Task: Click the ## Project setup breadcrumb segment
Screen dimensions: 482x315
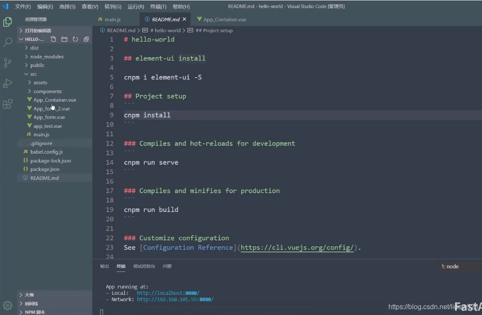Action: tap(210, 30)
